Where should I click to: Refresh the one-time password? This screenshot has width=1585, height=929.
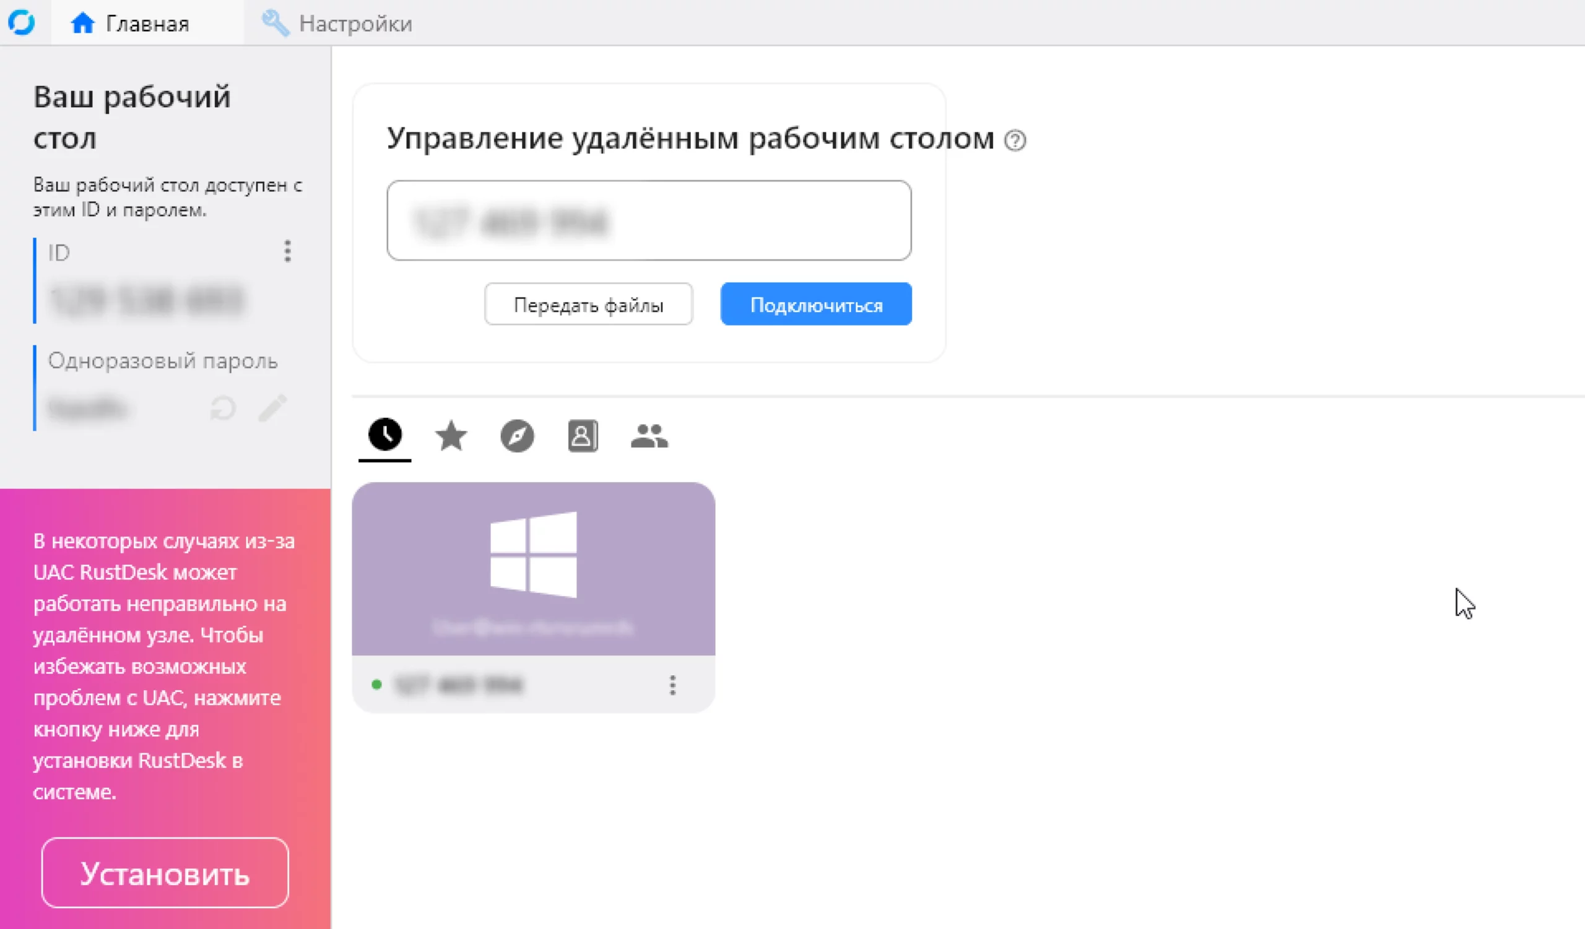[224, 408]
